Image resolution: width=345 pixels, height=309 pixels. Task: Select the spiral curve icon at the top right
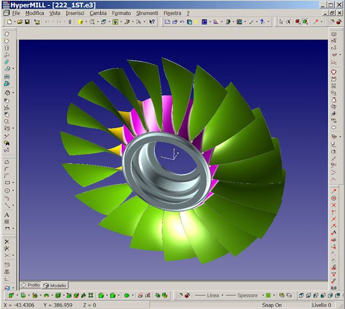tap(334, 34)
